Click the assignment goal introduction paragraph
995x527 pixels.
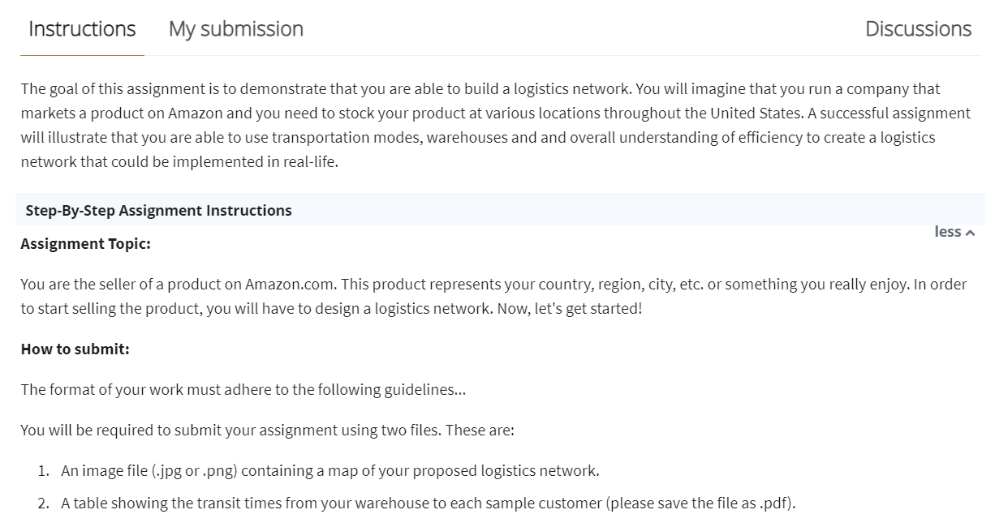(495, 125)
